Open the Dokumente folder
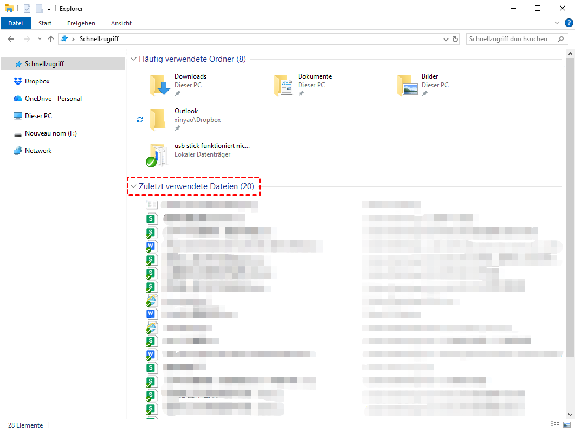 coord(283,85)
